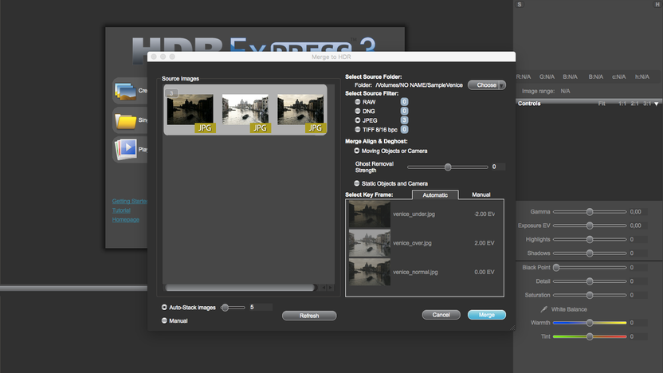Enable Manual stacking mode

click(164, 320)
